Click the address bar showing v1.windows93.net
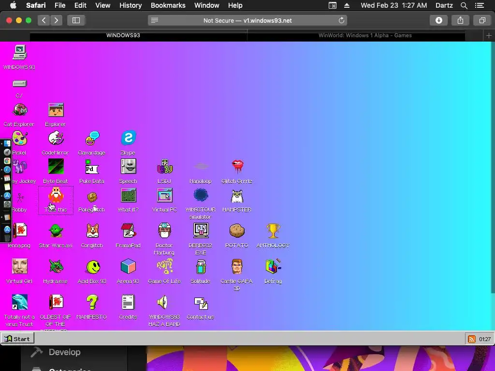 247,20
